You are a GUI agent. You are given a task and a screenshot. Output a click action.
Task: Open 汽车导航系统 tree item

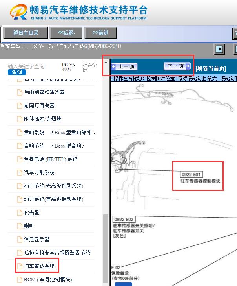click(x=39, y=172)
